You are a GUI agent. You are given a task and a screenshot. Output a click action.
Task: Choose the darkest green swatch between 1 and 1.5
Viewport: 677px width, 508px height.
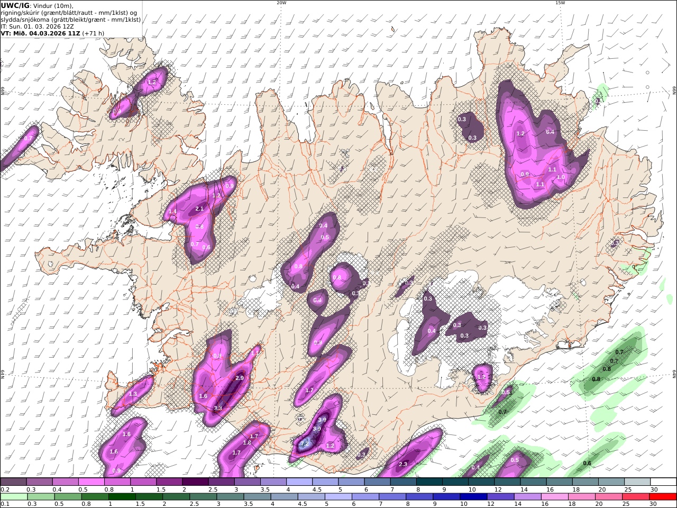(x=122, y=496)
